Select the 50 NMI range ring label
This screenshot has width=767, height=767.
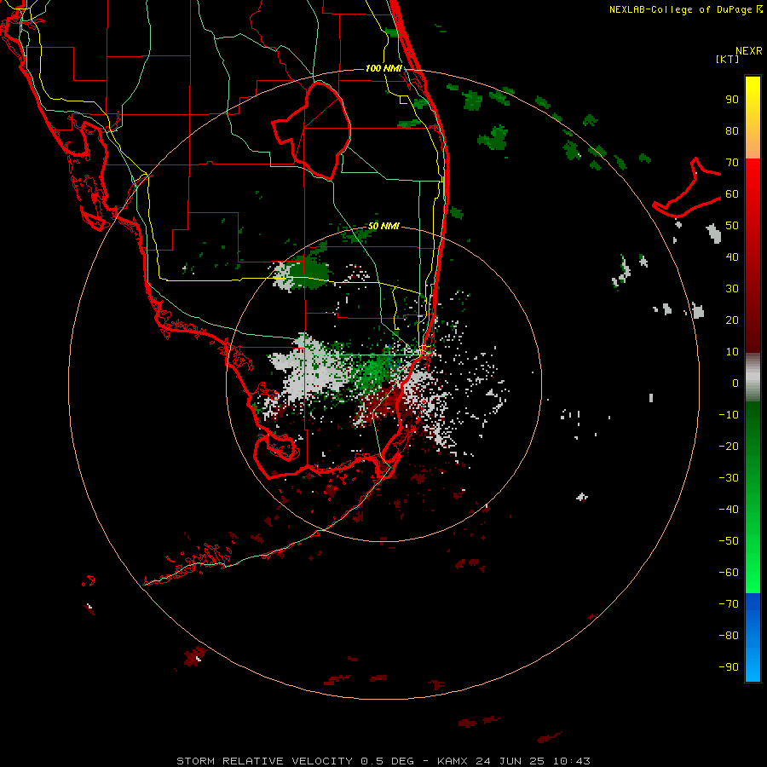383,226
